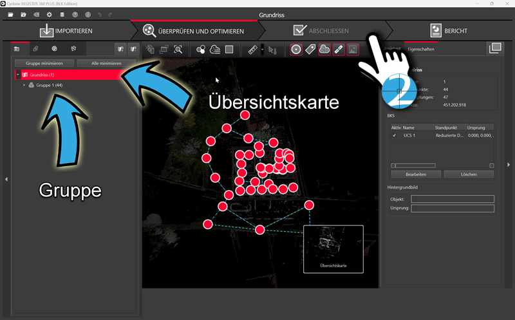This screenshot has width=515, height=320.
Task: Open the paperclip attachments tab
Action: (x=35, y=49)
